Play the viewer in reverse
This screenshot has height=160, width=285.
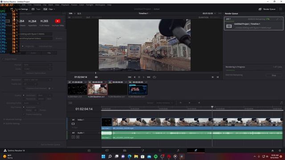(x=134, y=77)
